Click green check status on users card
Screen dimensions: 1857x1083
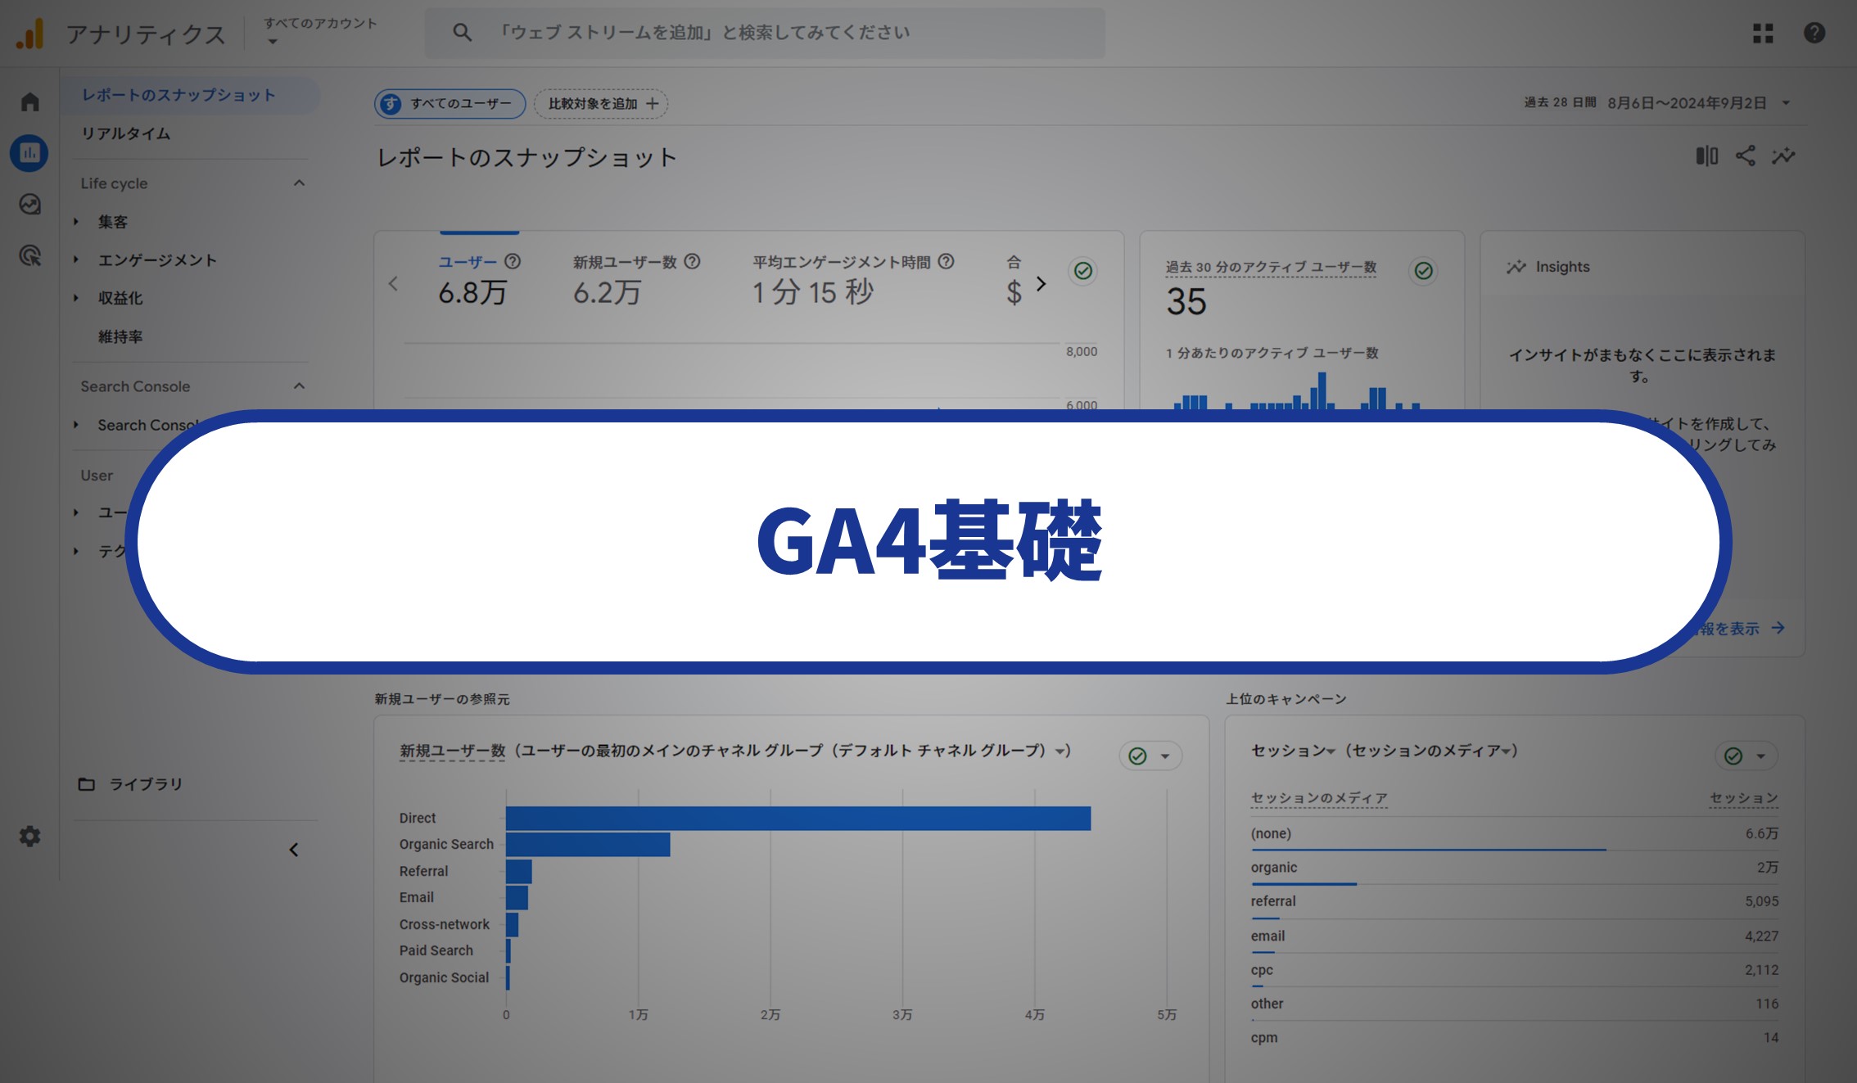tap(1082, 270)
